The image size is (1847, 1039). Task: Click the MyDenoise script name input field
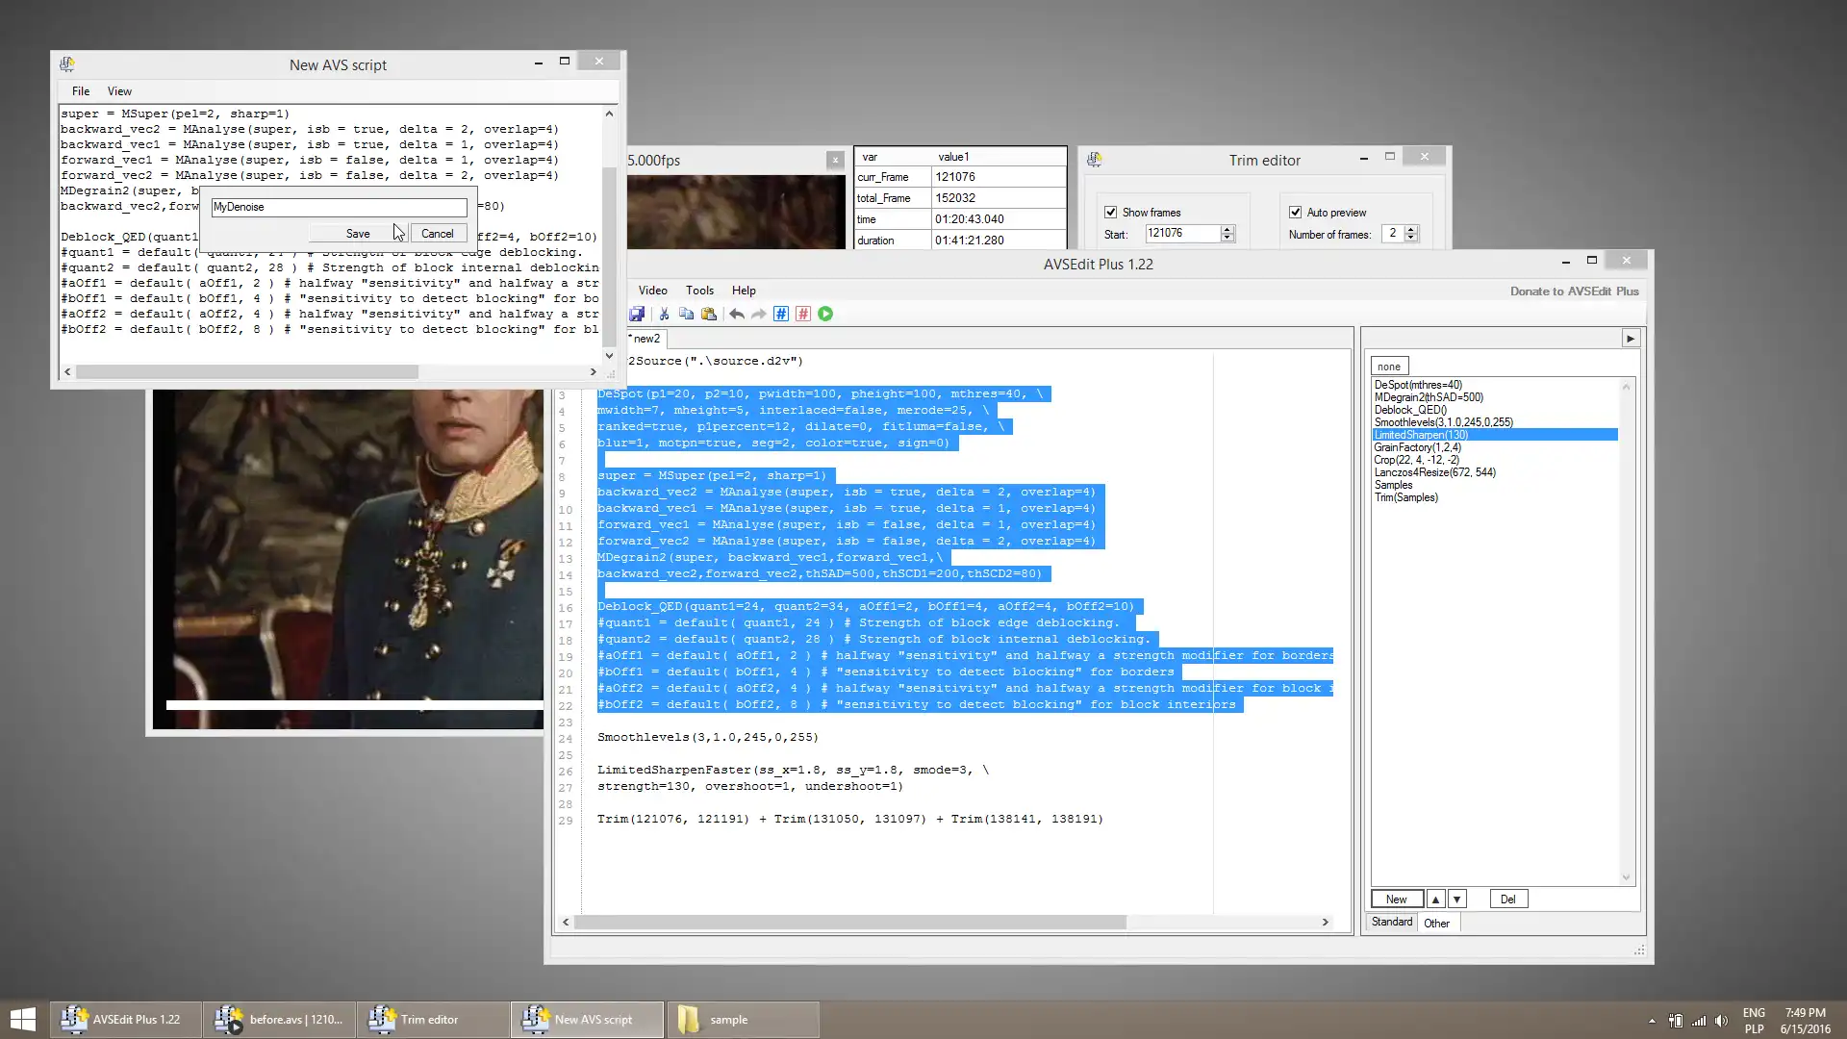click(338, 207)
